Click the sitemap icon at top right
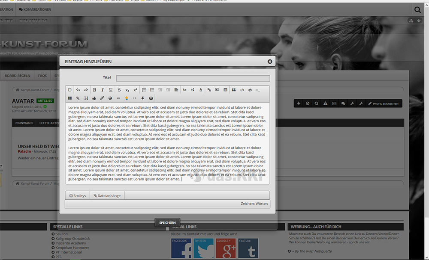This screenshot has height=260, width=429. (x=411, y=21)
